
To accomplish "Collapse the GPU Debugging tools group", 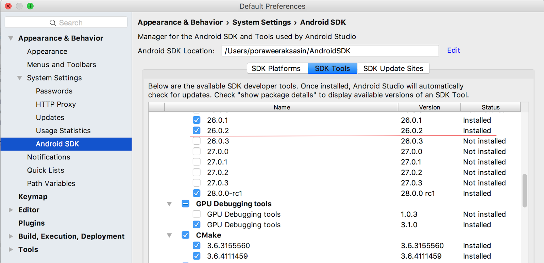I will click(x=169, y=204).
